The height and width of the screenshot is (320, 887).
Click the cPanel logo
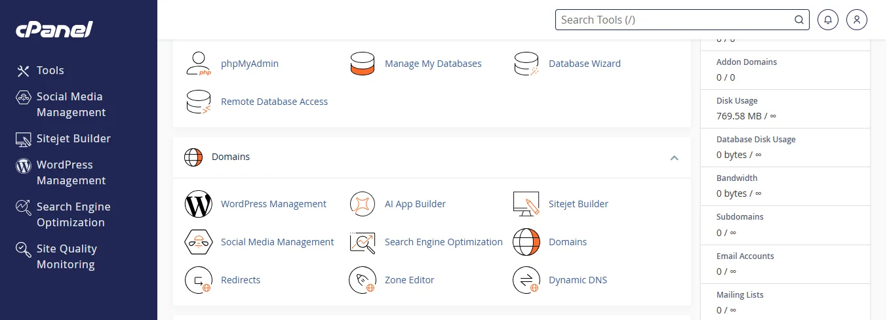[54, 30]
